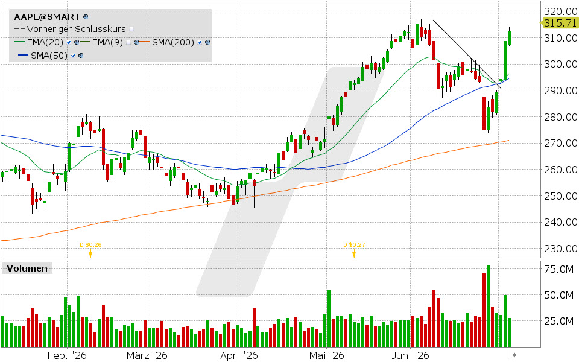The height and width of the screenshot is (362, 579).
Task: Click the Apr. '26 date axis label
Action: coord(239,356)
